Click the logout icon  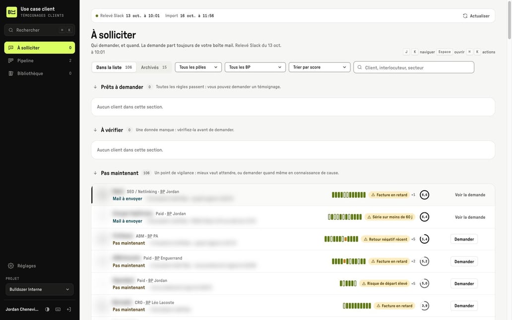[x=69, y=309]
